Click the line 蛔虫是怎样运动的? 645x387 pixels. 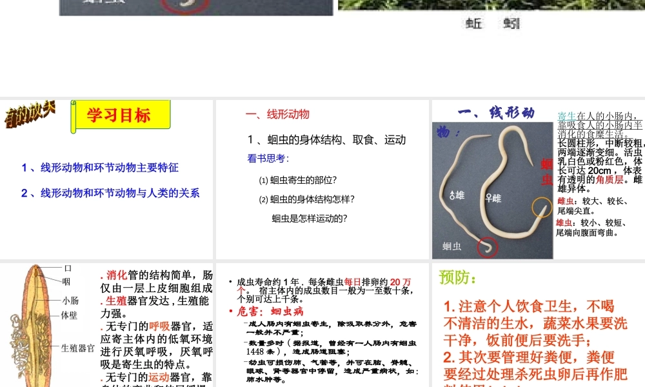tap(310, 219)
